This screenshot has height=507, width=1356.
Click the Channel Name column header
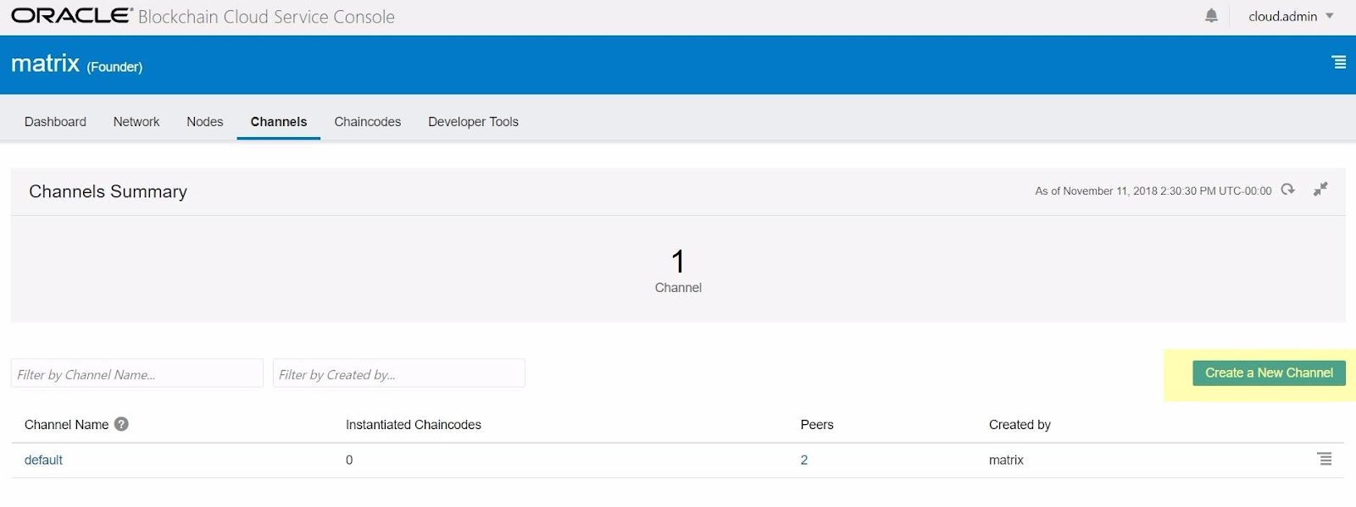[66, 425]
